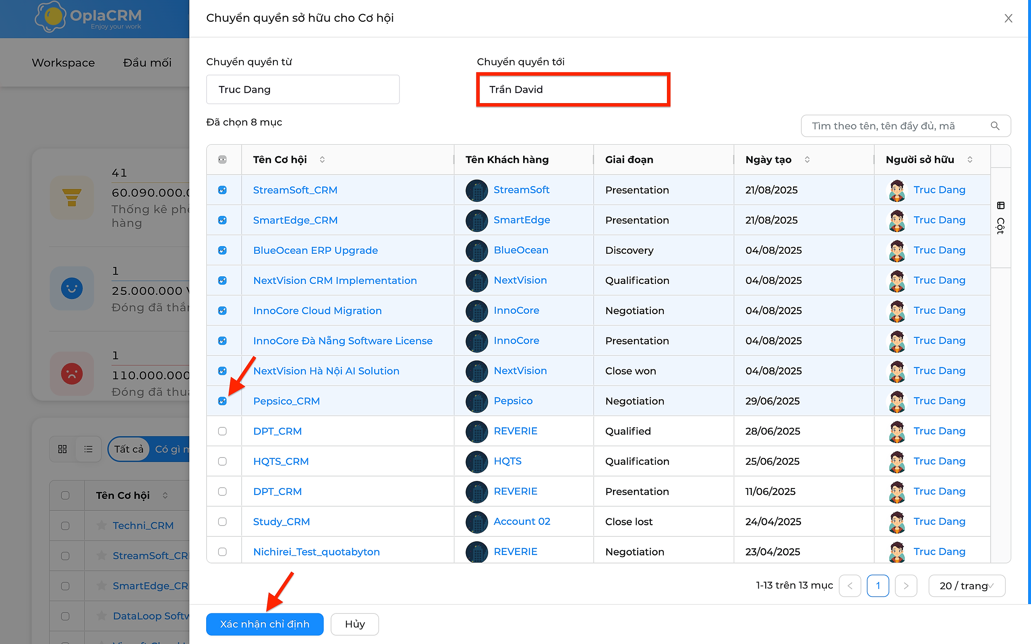
Task: Sort by Tên Cơ hội column
Action: pyautogui.click(x=322, y=160)
